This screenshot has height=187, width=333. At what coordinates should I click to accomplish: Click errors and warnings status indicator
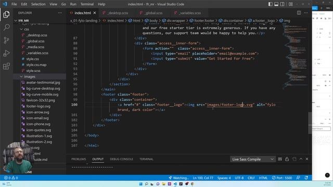tap(11, 178)
